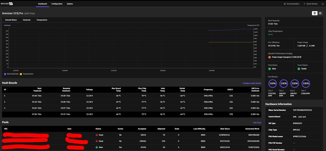Click the green Alive icon in the third pool row
Screen dimensions: 326x151
(97, 148)
